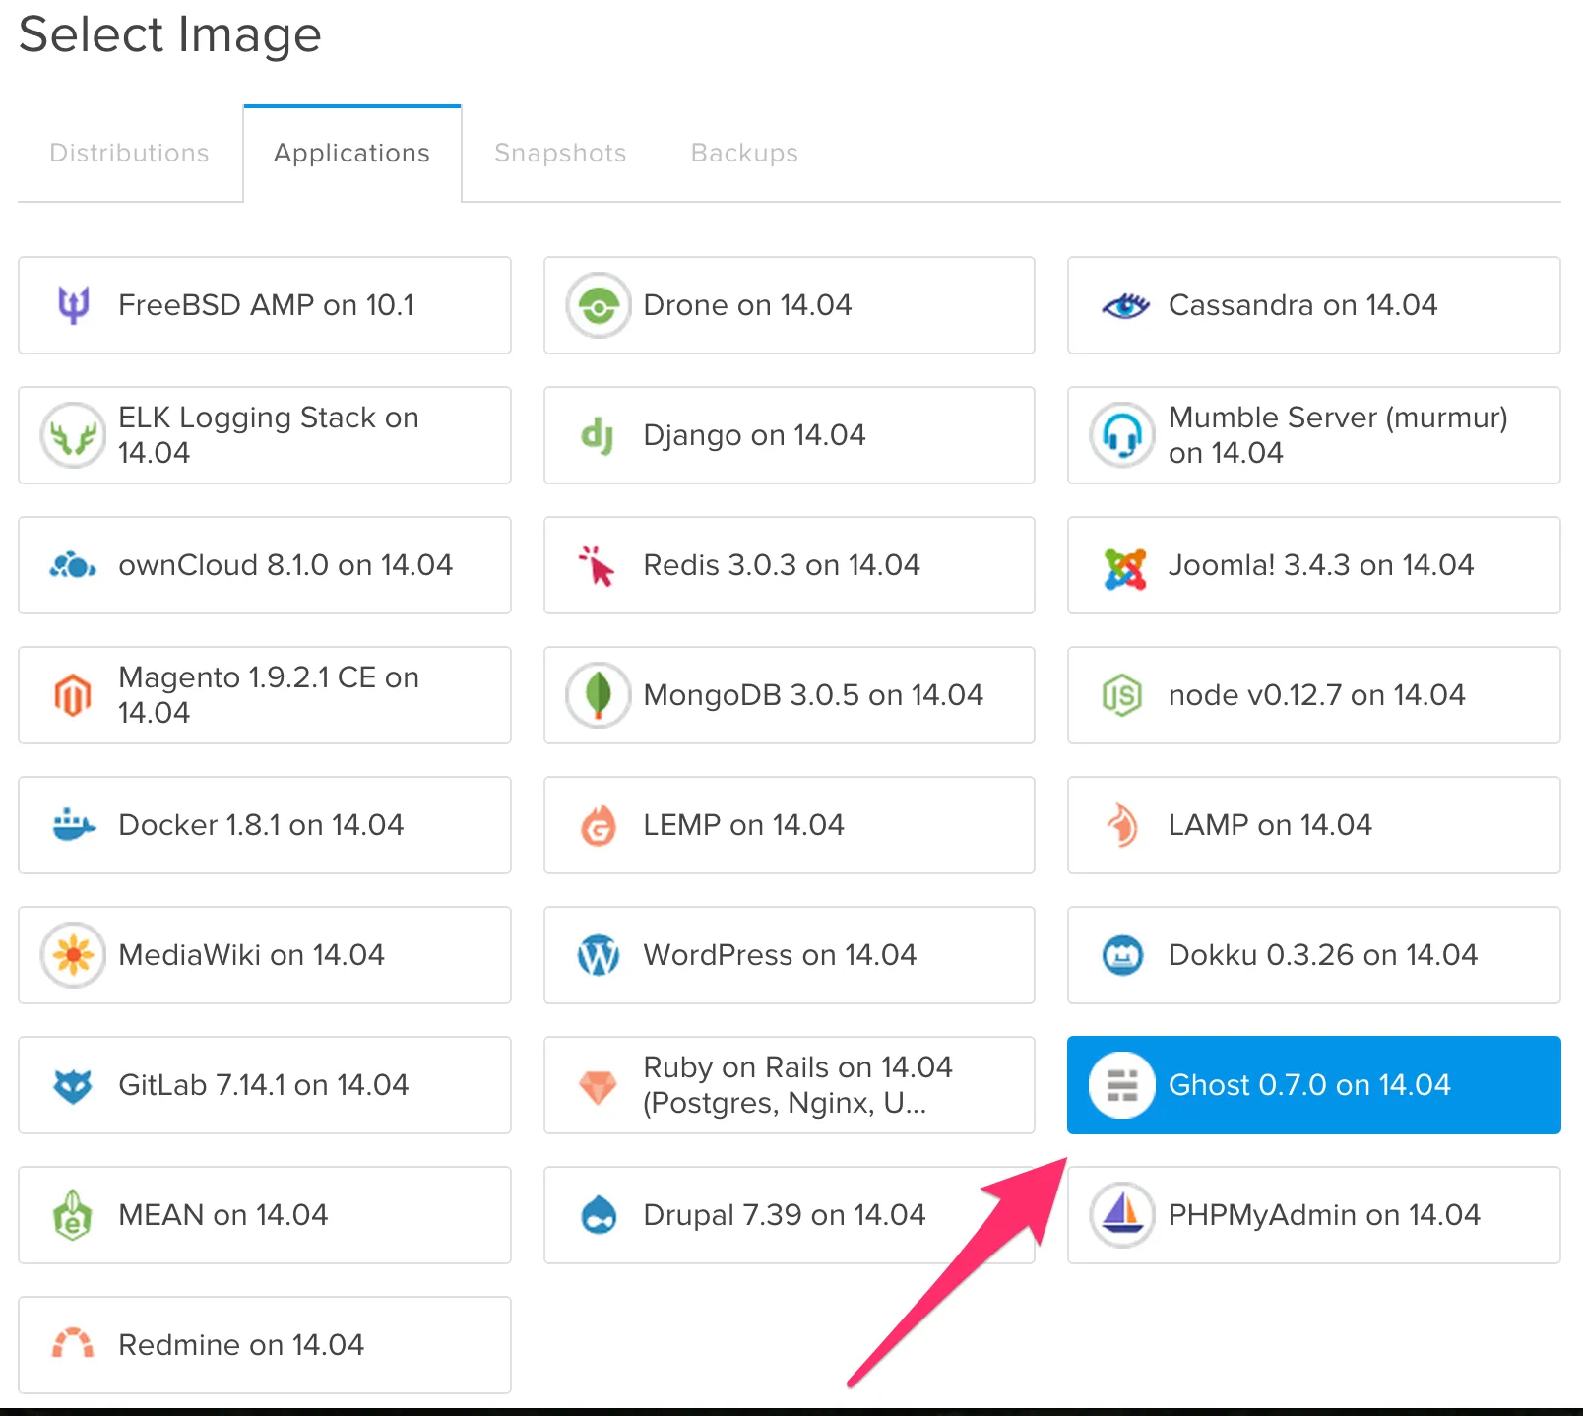
Task: Select Magento 1.9.2.1 CE on 14.04 text
Action: 269,695
